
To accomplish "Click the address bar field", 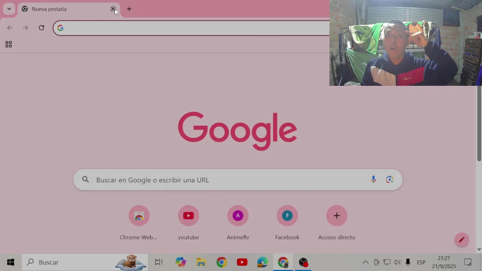I will [x=192, y=28].
